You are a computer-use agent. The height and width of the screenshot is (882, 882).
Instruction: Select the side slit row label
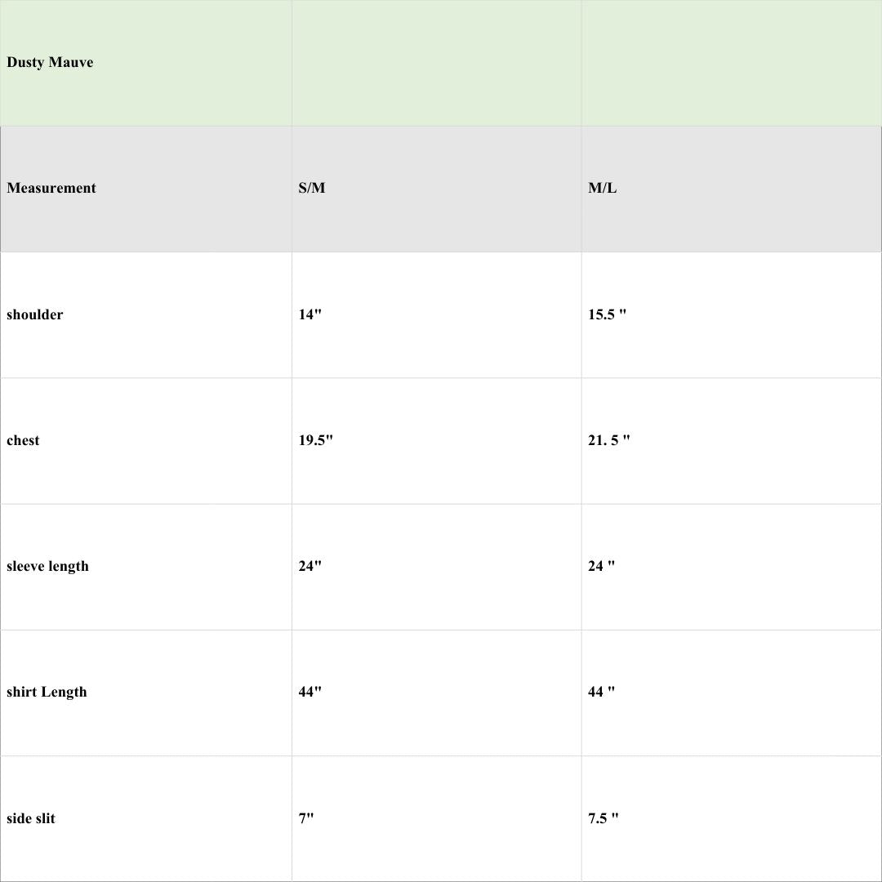pyautogui.click(x=31, y=818)
